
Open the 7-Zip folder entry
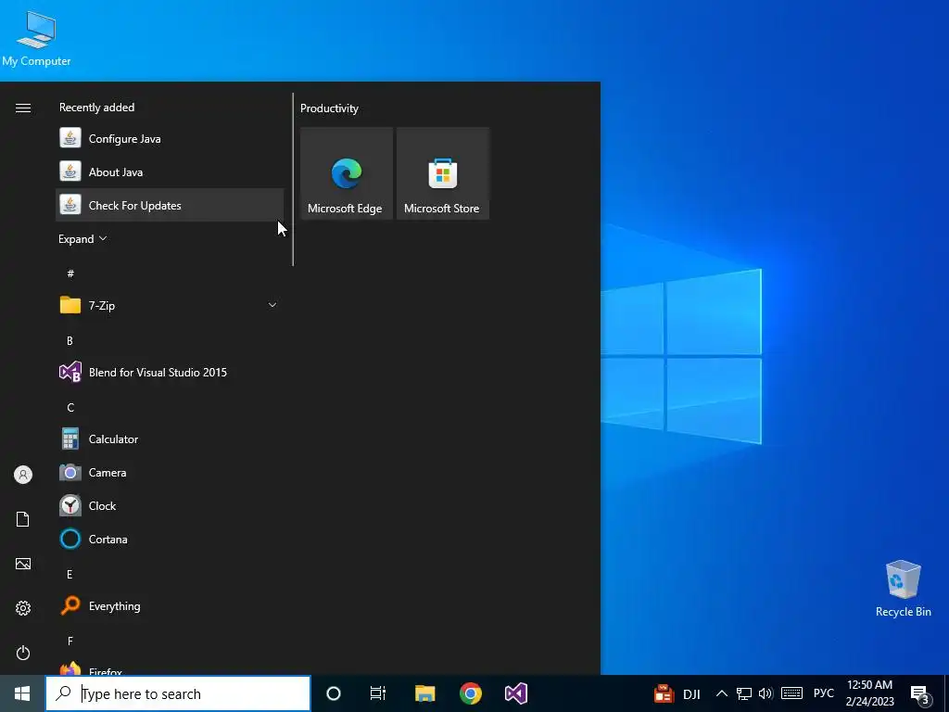click(170, 305)
